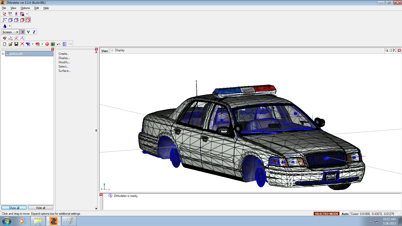Click the undo arrow in toolbar
The height and width of the screenshot is (226, 402).
pos(59,44)
